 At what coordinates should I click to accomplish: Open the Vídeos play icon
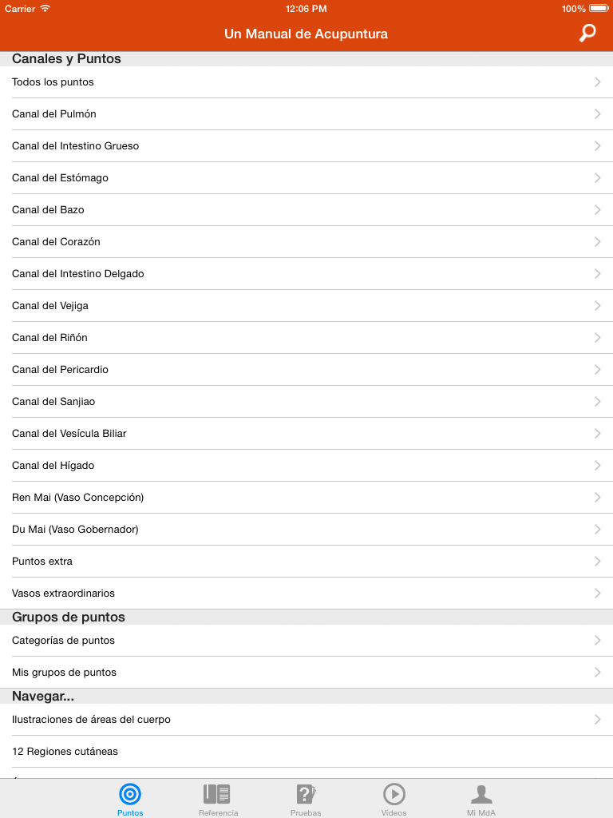[x=394, y=794]
